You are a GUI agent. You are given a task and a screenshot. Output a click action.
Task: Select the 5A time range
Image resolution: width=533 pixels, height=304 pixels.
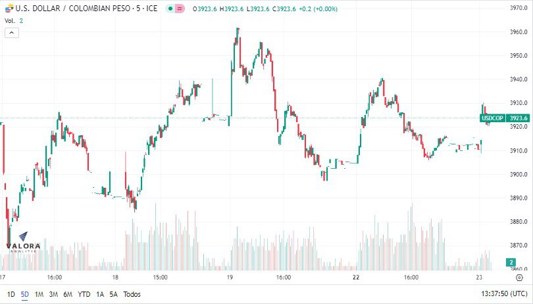coord(114,294)
